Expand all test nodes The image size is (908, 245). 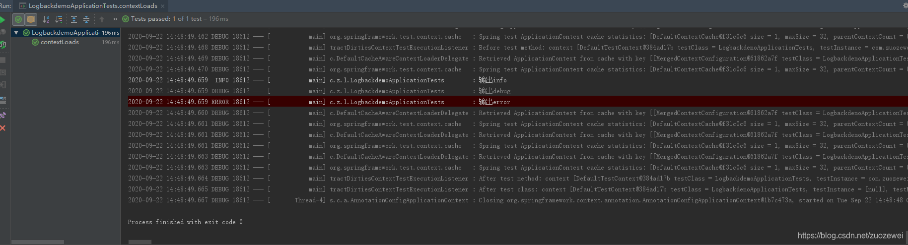pyautogui.click(x=74, y=19)
